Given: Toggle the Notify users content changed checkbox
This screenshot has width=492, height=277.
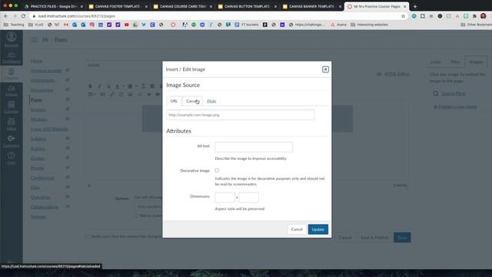Looking at the screenshot, I should (x=88, y=236).
